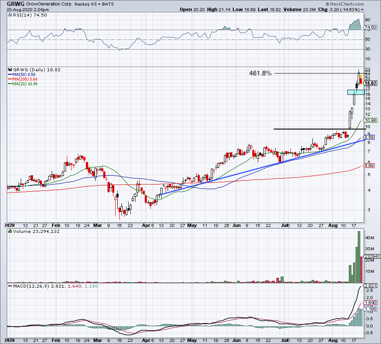Click the volume bars icon beside Volume label
The width and height of the screenshot is (381, 344).
coord(10,231)
